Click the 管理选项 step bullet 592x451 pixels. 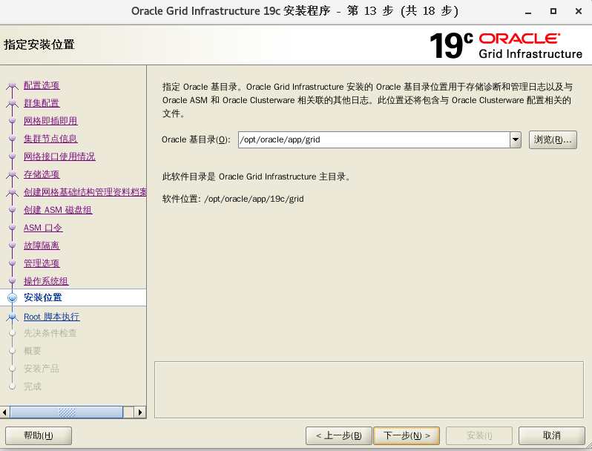coord(12,263)
